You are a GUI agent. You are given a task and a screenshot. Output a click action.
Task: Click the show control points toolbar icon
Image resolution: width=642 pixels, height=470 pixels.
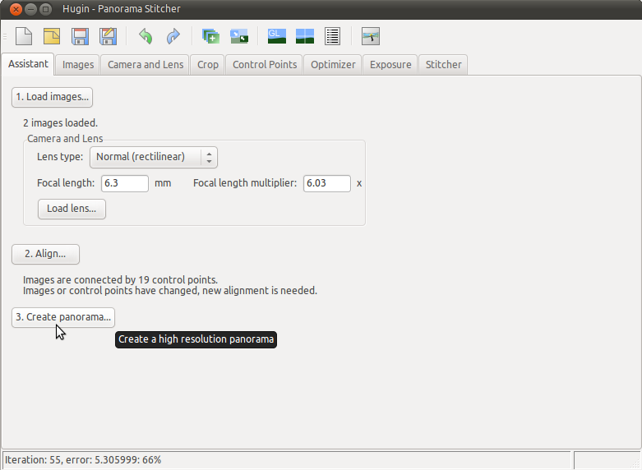pyautogui.click(x=239, y=36)
